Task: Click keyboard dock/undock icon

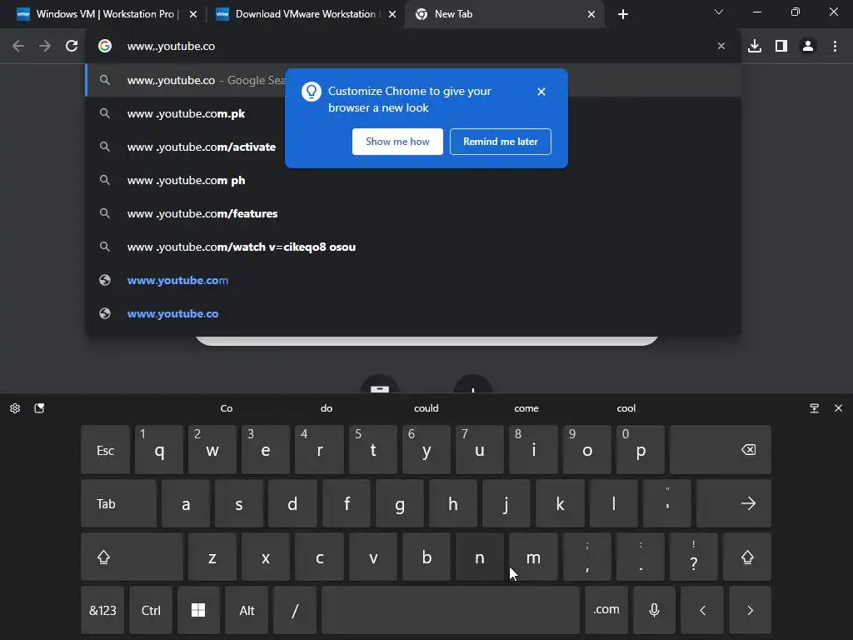Action: (815, 408)
